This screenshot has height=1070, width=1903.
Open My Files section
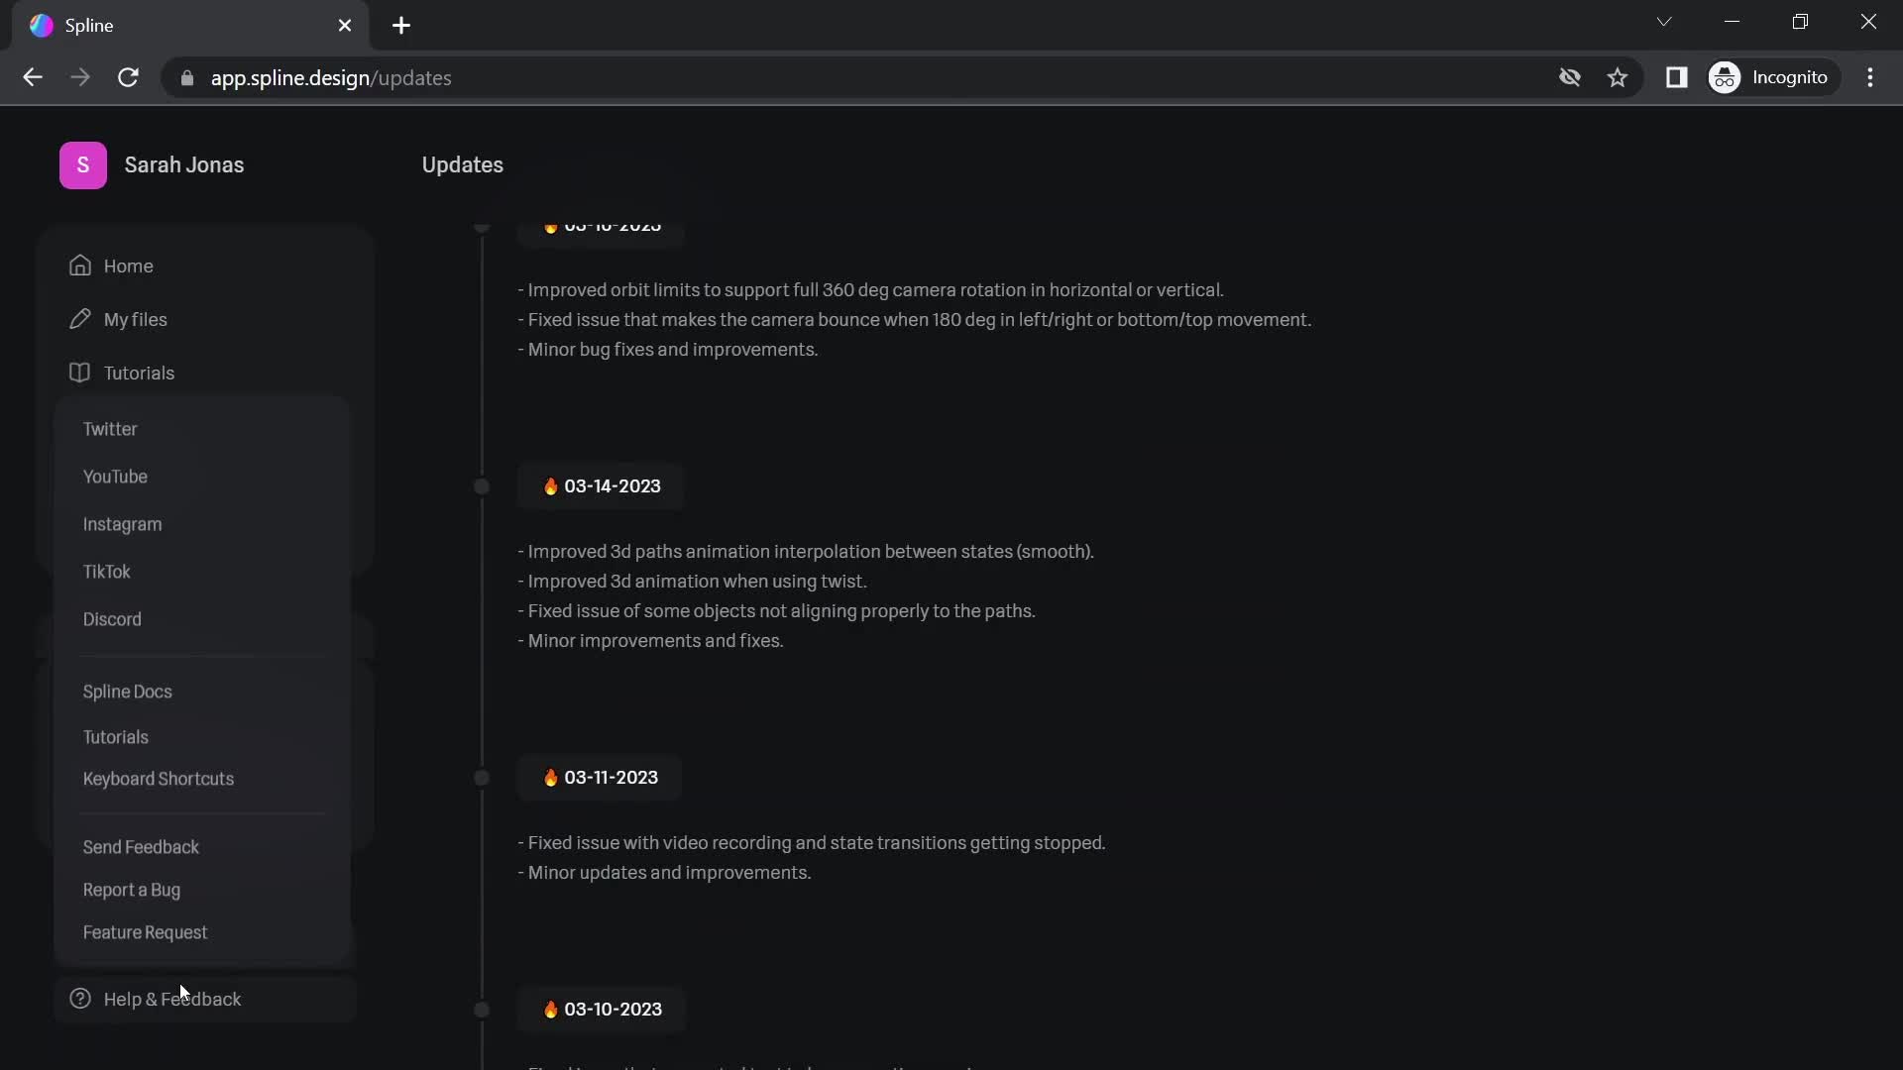[x=135, y=319]
